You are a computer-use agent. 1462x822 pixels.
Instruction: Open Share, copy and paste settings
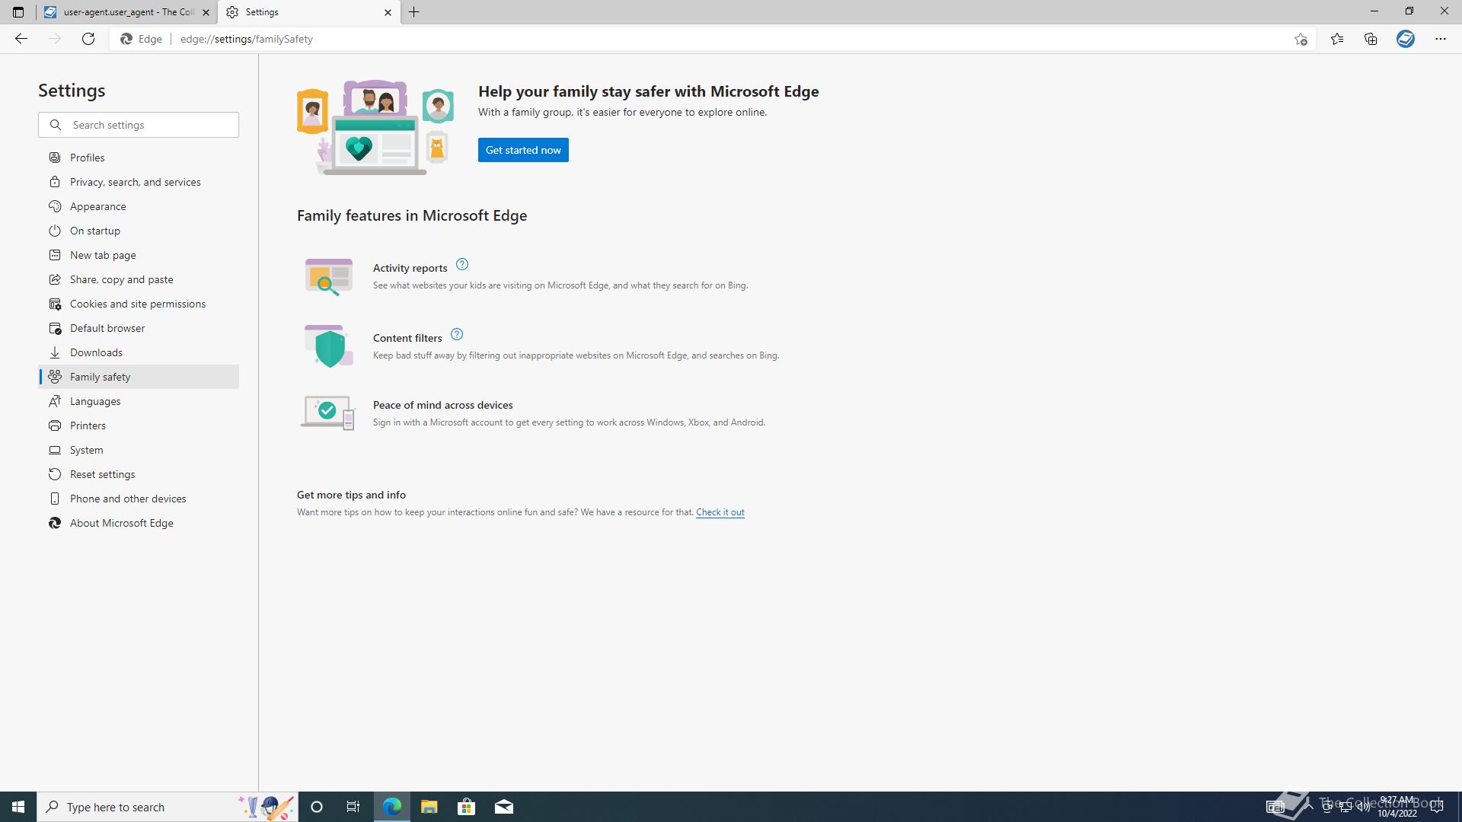tap(139, 279)
